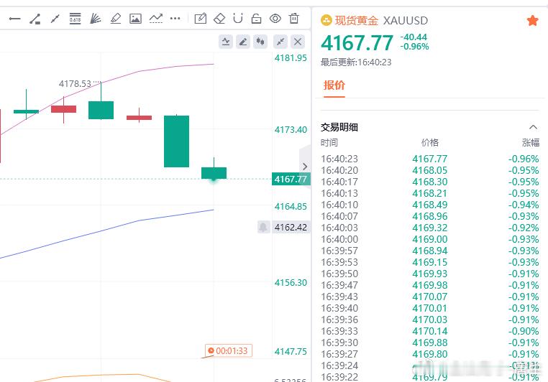Screen dimensions: 548x382
Task: Click the price 4170.03 in the list
Action: 430,320
